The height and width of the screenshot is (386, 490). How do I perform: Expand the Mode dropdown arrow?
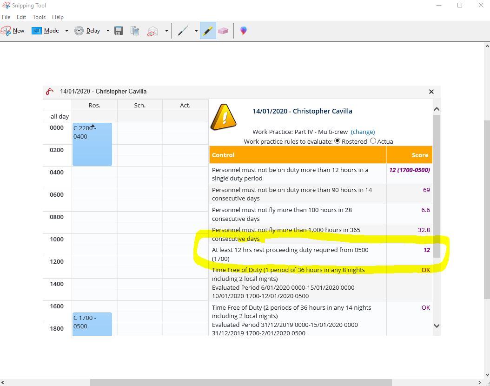(66, 31)
